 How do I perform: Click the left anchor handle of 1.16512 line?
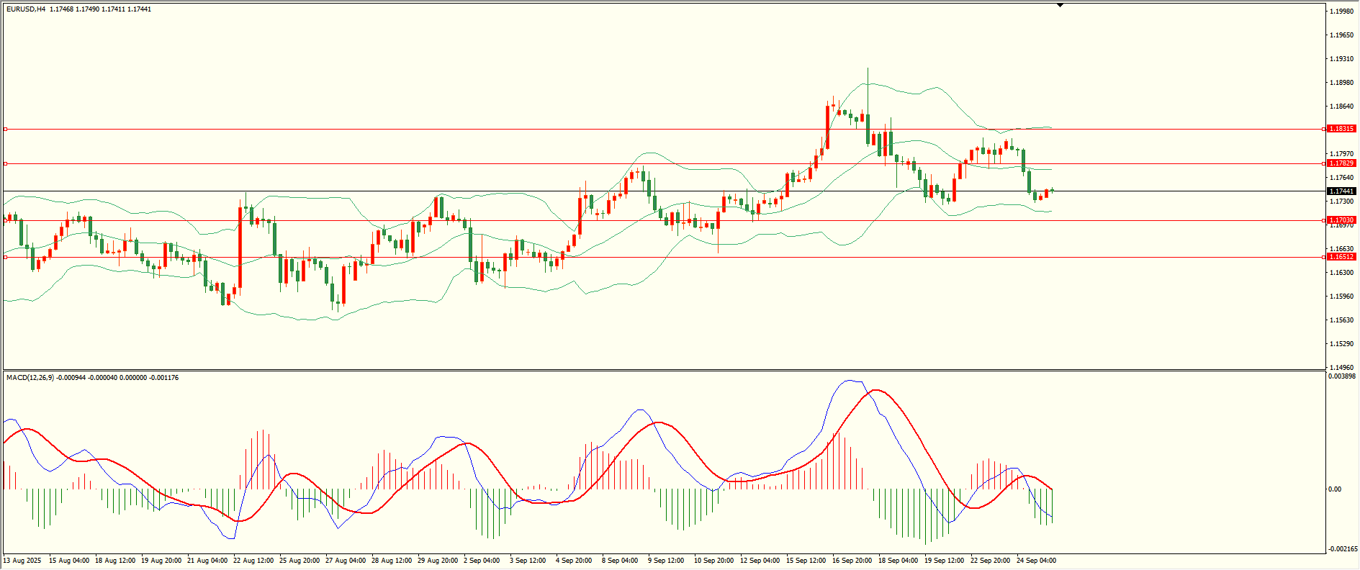5,257
